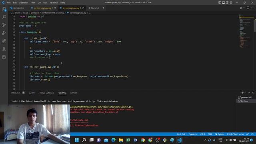Viewport: 256px width, 144px height.
Task: Open the Help menu
Action: click(63, 3)
